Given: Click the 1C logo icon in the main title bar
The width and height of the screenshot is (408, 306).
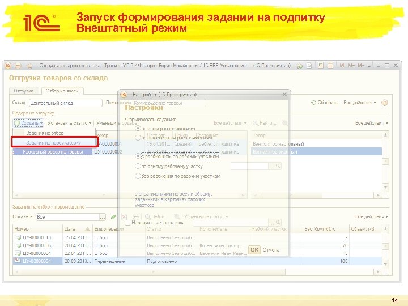Looking at the screenshot, I should click(x=8, y=66).
